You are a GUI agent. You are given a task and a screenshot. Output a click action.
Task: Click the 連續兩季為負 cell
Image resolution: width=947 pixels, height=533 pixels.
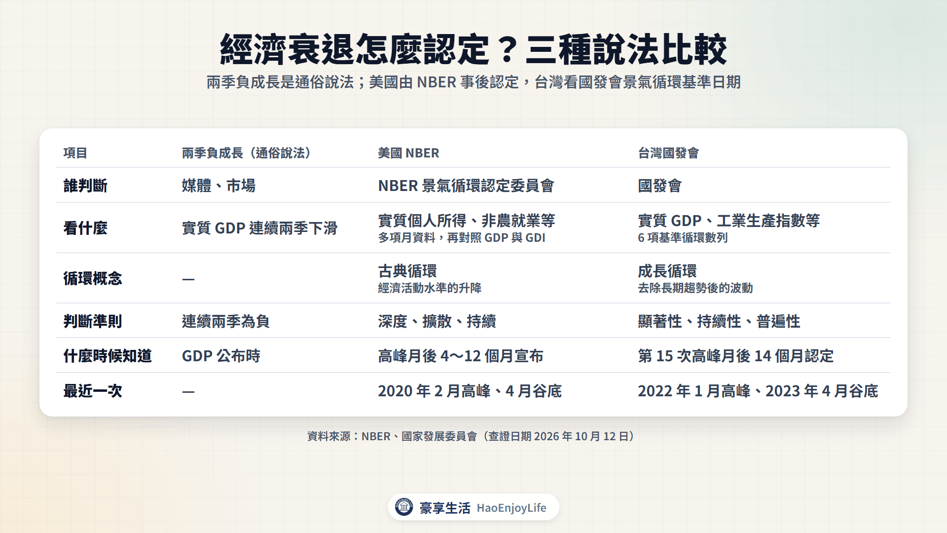coord(226,321)
